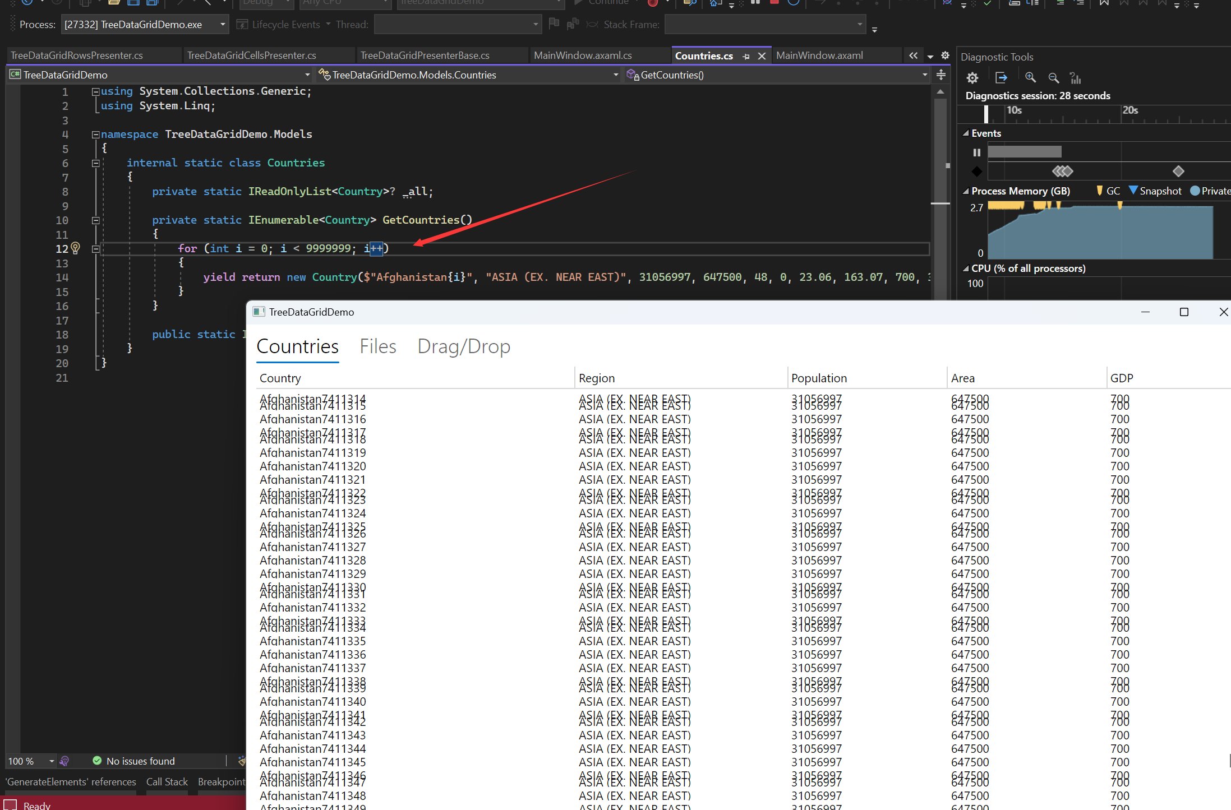Stop the debugging session with red square icon
1231x810 pixels.
pos(774,3)
